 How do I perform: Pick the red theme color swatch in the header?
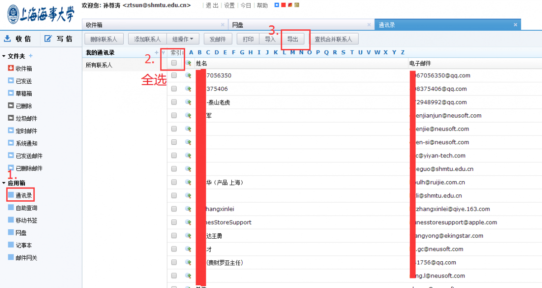[283, 5]
